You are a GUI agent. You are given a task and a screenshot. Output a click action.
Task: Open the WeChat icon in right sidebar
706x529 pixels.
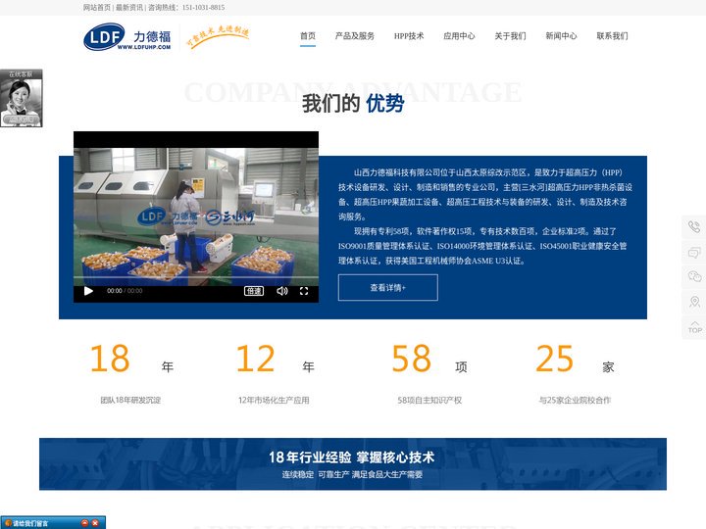coord(694,276)
